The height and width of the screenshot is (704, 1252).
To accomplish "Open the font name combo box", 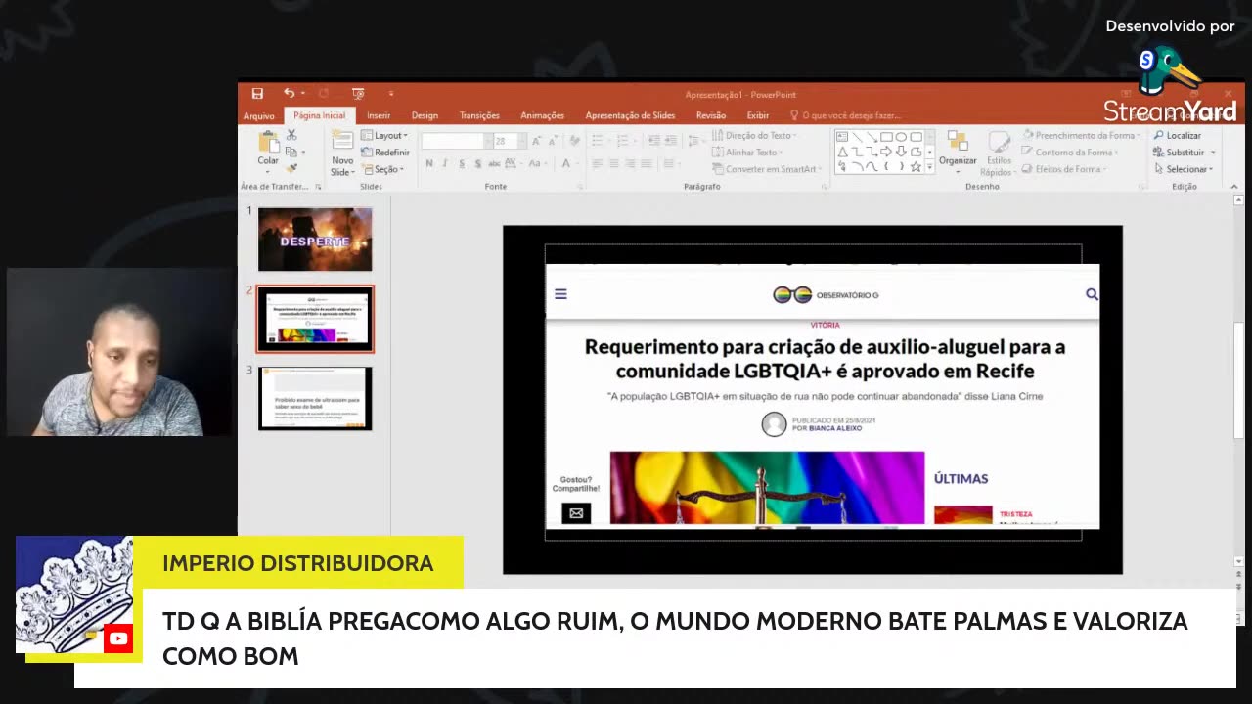I will point(456,141).
